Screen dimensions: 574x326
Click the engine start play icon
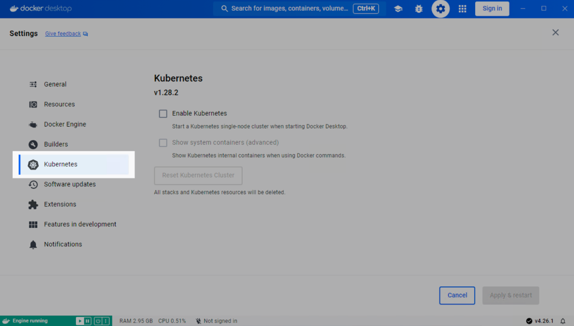80,321
